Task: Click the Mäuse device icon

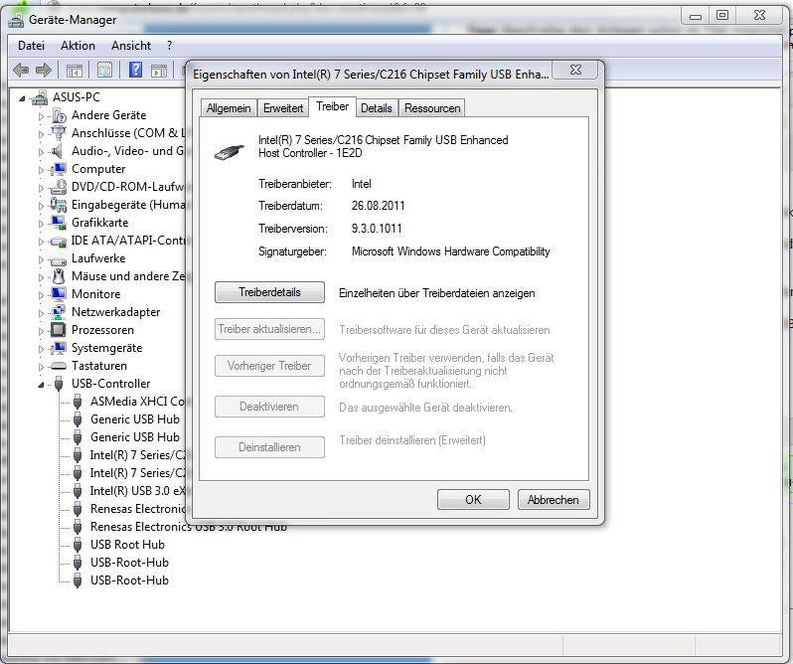Action: pyautogui.click(x=59, y=276)
